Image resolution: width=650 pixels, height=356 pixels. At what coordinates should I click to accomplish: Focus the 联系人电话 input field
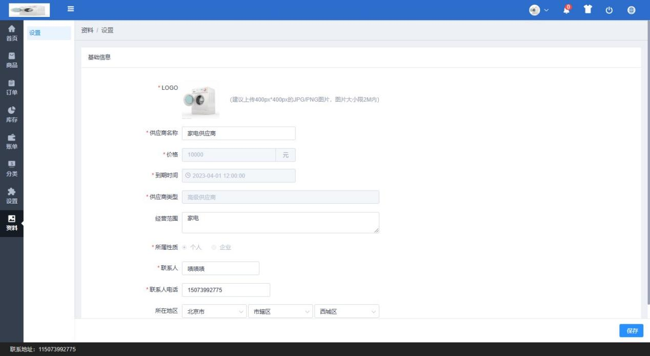[x=226, y=290]
